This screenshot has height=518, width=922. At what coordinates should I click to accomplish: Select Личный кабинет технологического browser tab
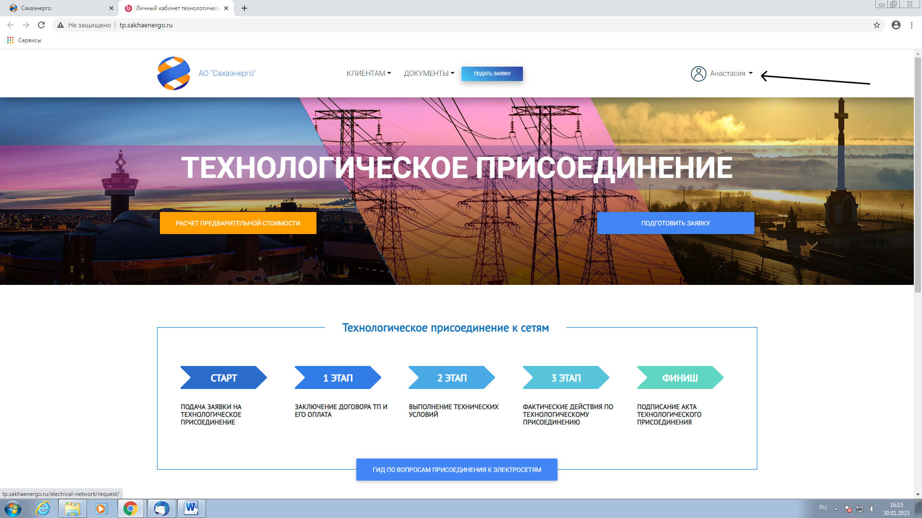[175, 8]
